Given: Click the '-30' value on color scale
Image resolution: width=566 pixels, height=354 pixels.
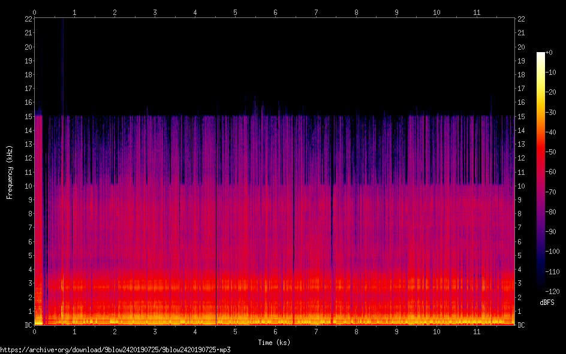Looking at the screenshot, I should click(550, 113).
